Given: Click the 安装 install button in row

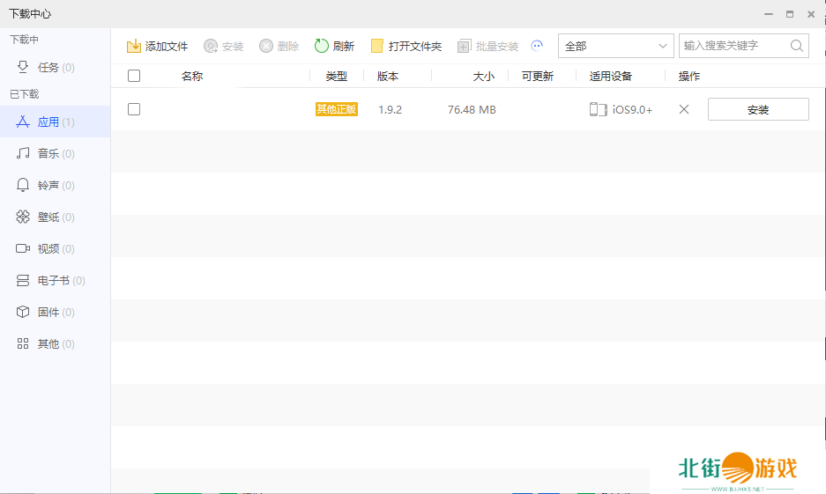Looking at the screenshot, I should [758, 109].
